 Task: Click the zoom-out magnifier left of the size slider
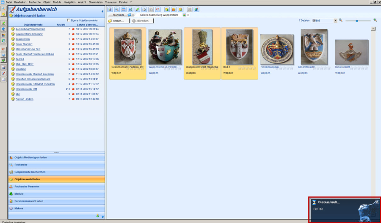(x=341, y=20)
